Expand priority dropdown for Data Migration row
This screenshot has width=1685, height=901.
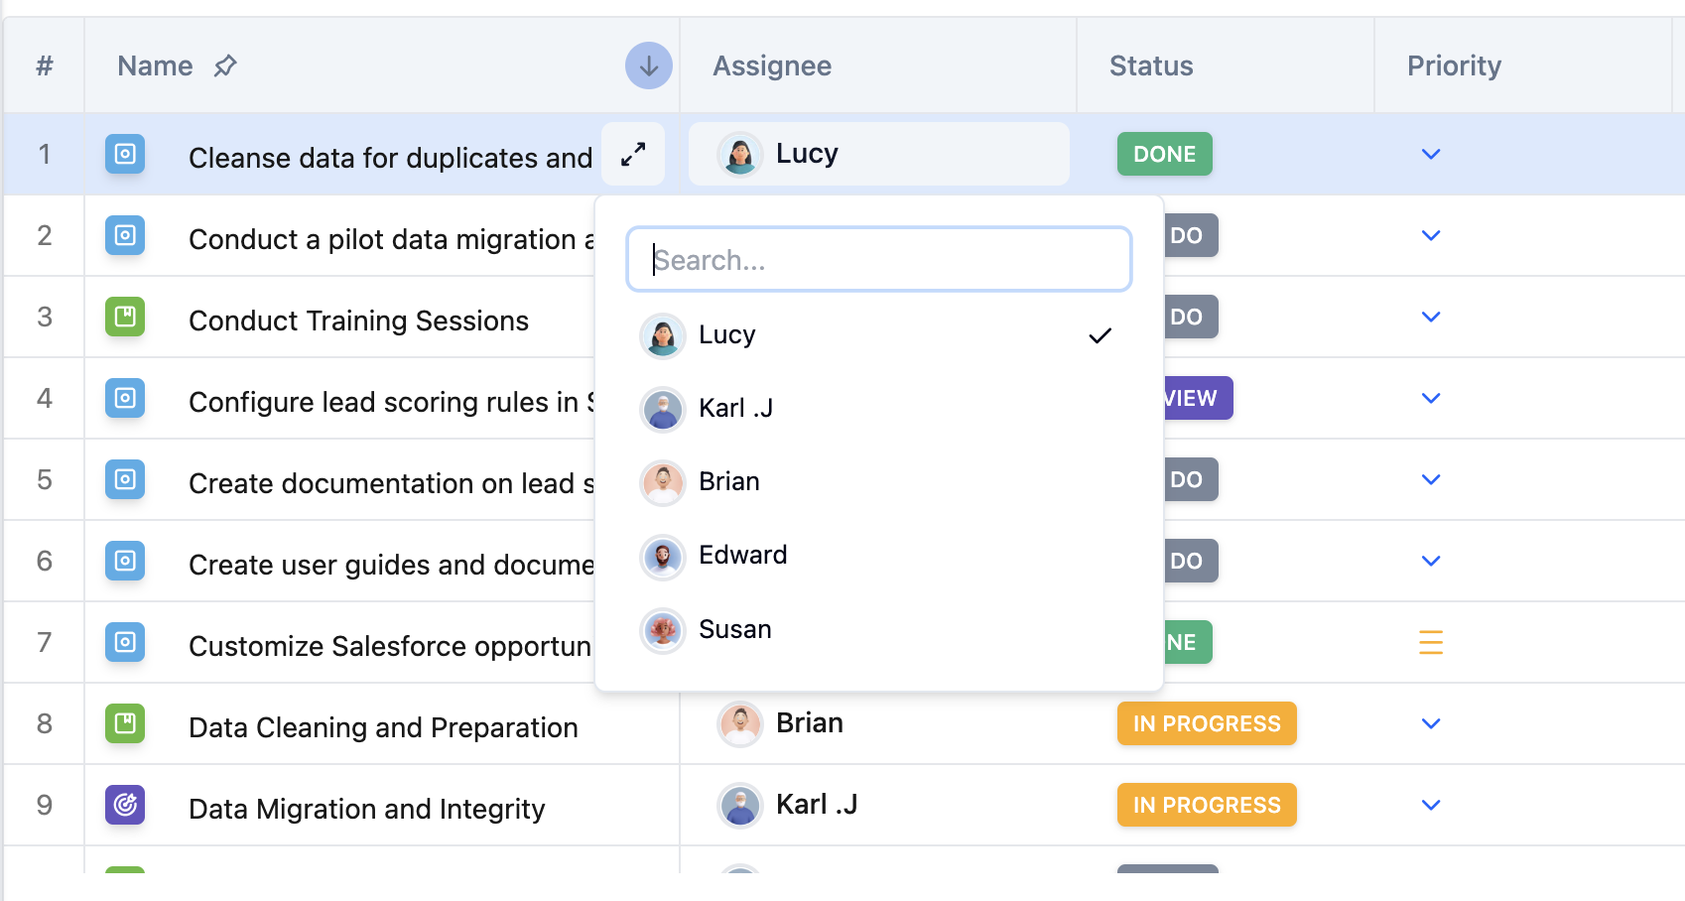coord(1430,805)
